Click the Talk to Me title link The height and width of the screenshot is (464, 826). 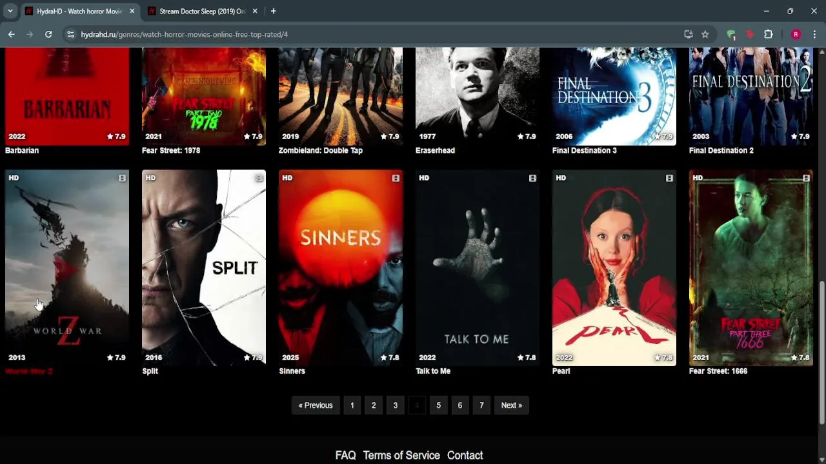coord(433,371)
